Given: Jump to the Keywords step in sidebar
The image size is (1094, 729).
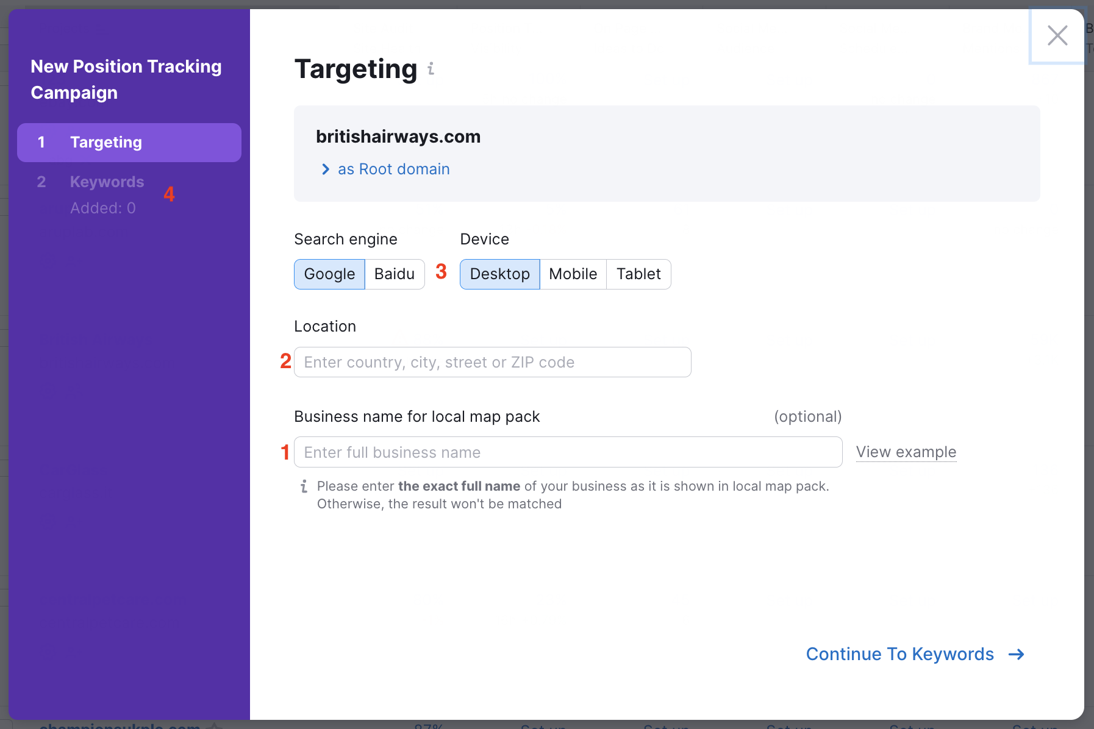Looking at the screenshot, I should (107, 182).
